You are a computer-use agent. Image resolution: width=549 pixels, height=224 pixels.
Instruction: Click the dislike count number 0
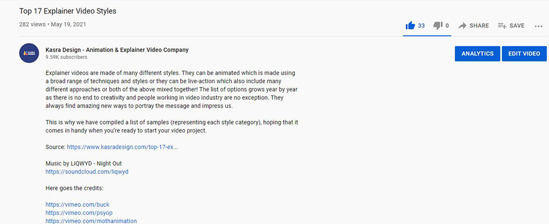pos(447,26)
